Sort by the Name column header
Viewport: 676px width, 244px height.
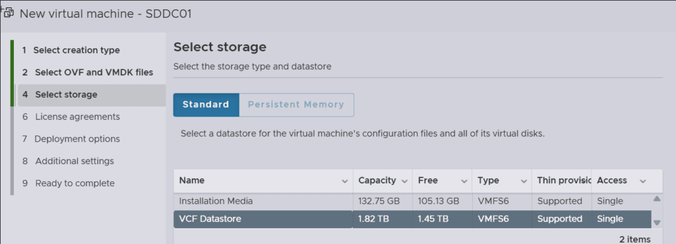(x=192, y=181)
